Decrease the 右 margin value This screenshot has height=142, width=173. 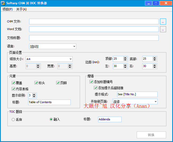point(154,67)
